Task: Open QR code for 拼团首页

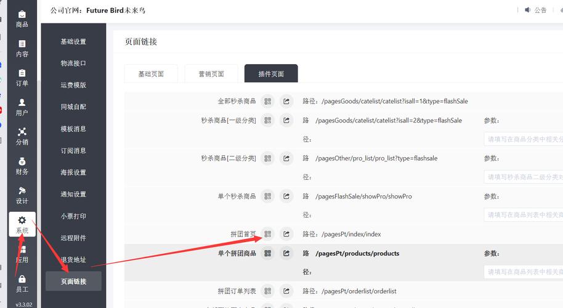Action: (267, 234)
